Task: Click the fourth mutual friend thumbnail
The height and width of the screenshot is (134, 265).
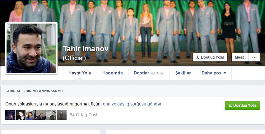Action: click(x=41, y=115)
